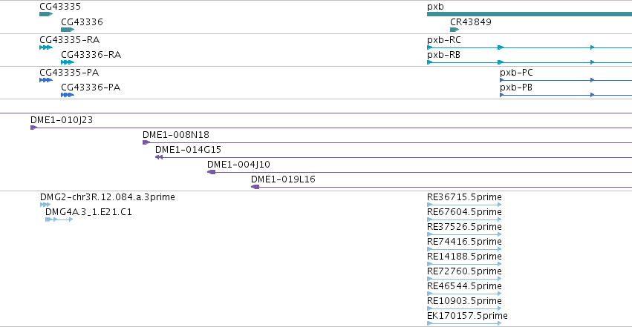This screenshot has height=327, width=632.
Task: Click the pxb-RB transcript line
Action: click(530, 62)
